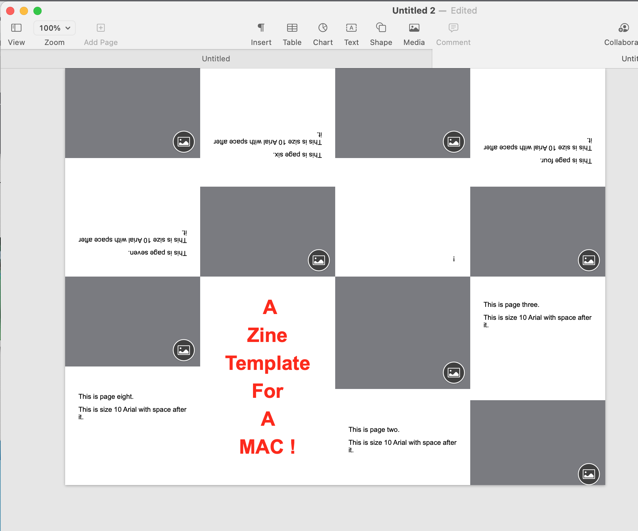Insert a Table from toolbar

tap(292, 28)
